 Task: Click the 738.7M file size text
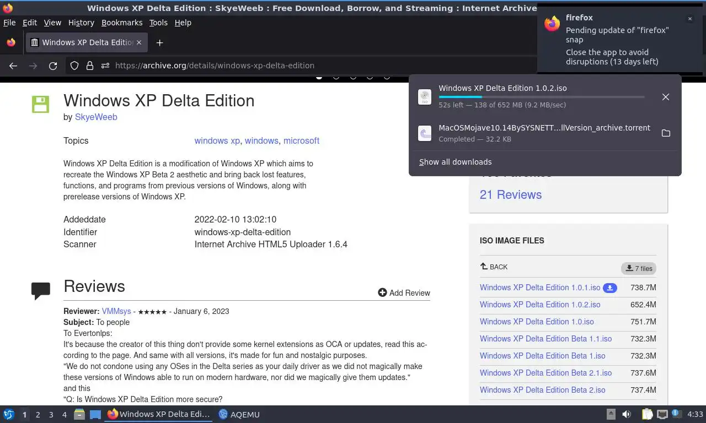coord(643,288)
